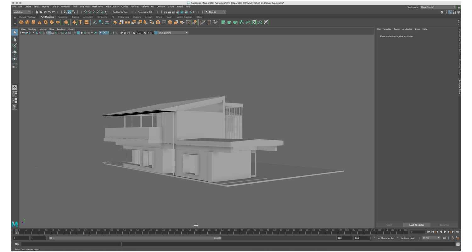Open the Outliner panel icon
The height and width of the screenshot is (252, 472).
click(x=14, y=107)
